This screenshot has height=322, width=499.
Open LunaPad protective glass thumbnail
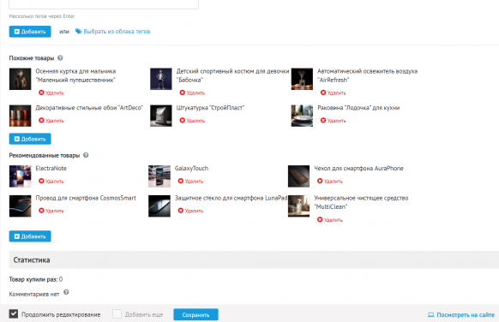[x=159, y=206]
